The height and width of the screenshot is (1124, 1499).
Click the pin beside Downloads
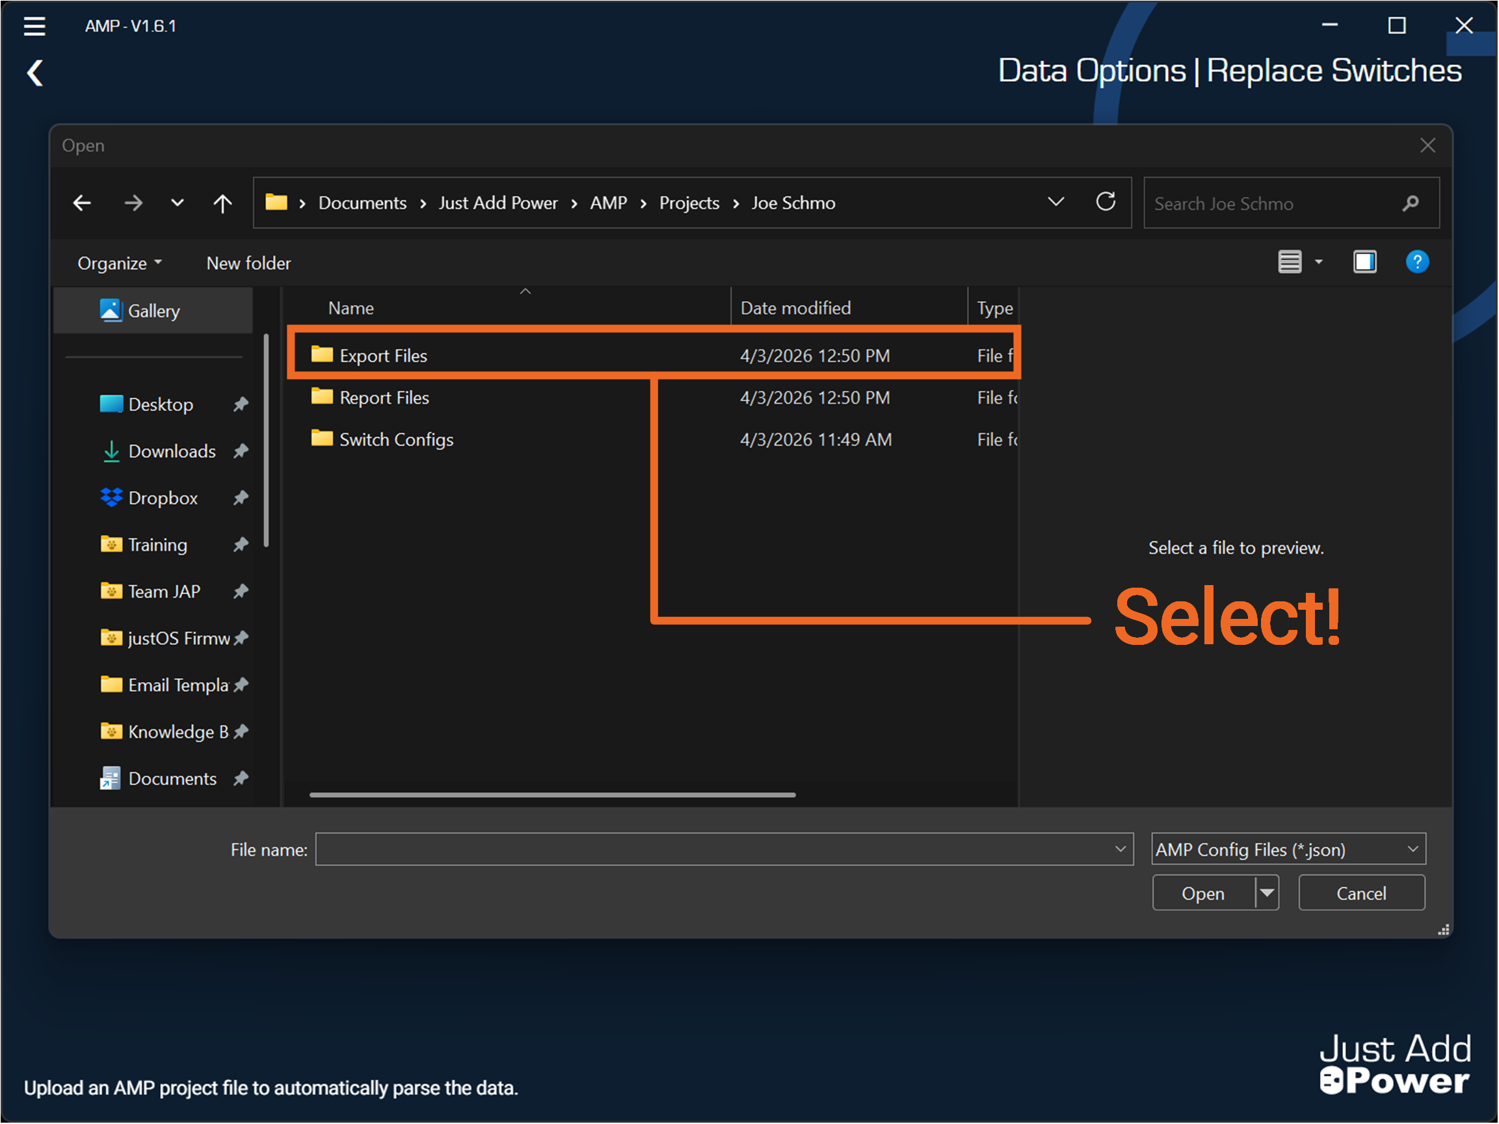tap(241, 451)
